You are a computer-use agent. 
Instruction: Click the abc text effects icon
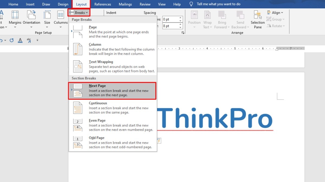(29, 40)
